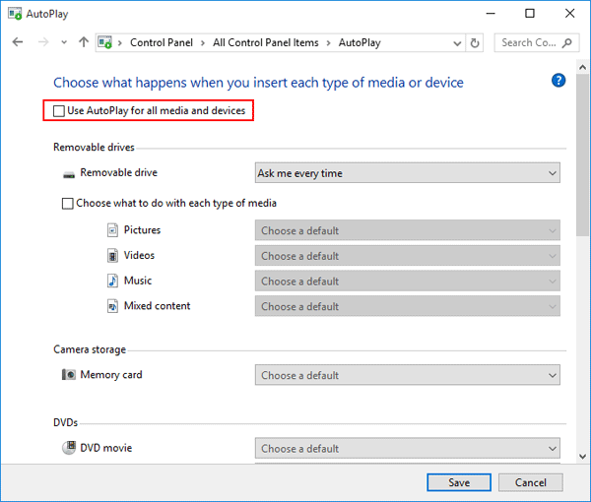
Task: Navigate to Control Panel breadcrumb
Action: [x=162, y=43]
